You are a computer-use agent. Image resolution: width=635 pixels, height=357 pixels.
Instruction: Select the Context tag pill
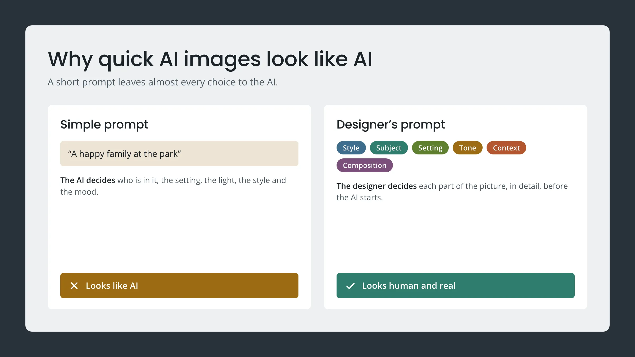pyautogui.click(x=506, y=148)
